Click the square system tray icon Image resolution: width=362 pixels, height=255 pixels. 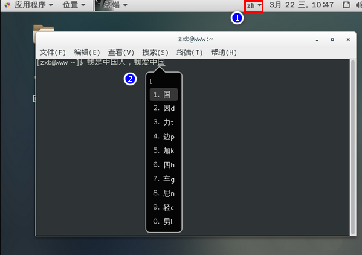click(346, 5)
